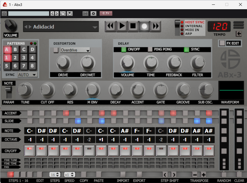
Task: Click the master VOLUME knob
Action: [x=11, y=26]
